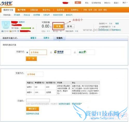The height and width of the screenshot is (122, 129).
Task: Click the 使用充值码充值 heading text
Action: tap(9, 45)
